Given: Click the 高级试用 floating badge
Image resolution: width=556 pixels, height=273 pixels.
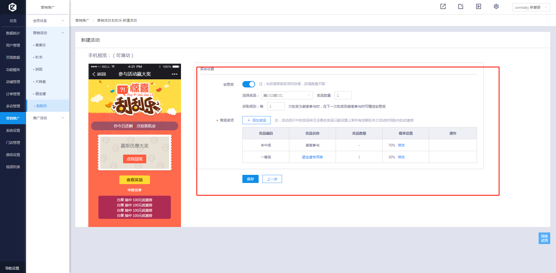Looking at the screenshot, I should point(544,238).
